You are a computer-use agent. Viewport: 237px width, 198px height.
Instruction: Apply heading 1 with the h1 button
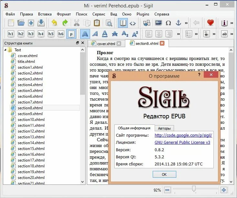pos(11,34)
